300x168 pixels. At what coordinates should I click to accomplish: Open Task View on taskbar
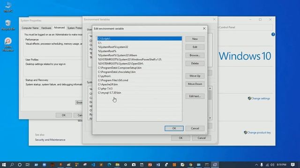(28, 165)
